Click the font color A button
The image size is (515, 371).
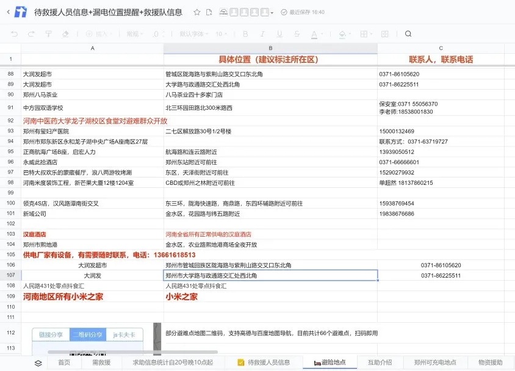pos(314,34)
